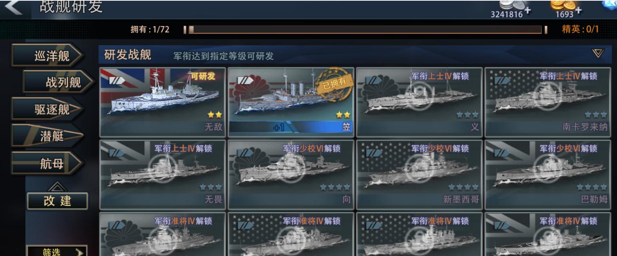Select the 无畏 battleship thumbnail

coord(162,175)
